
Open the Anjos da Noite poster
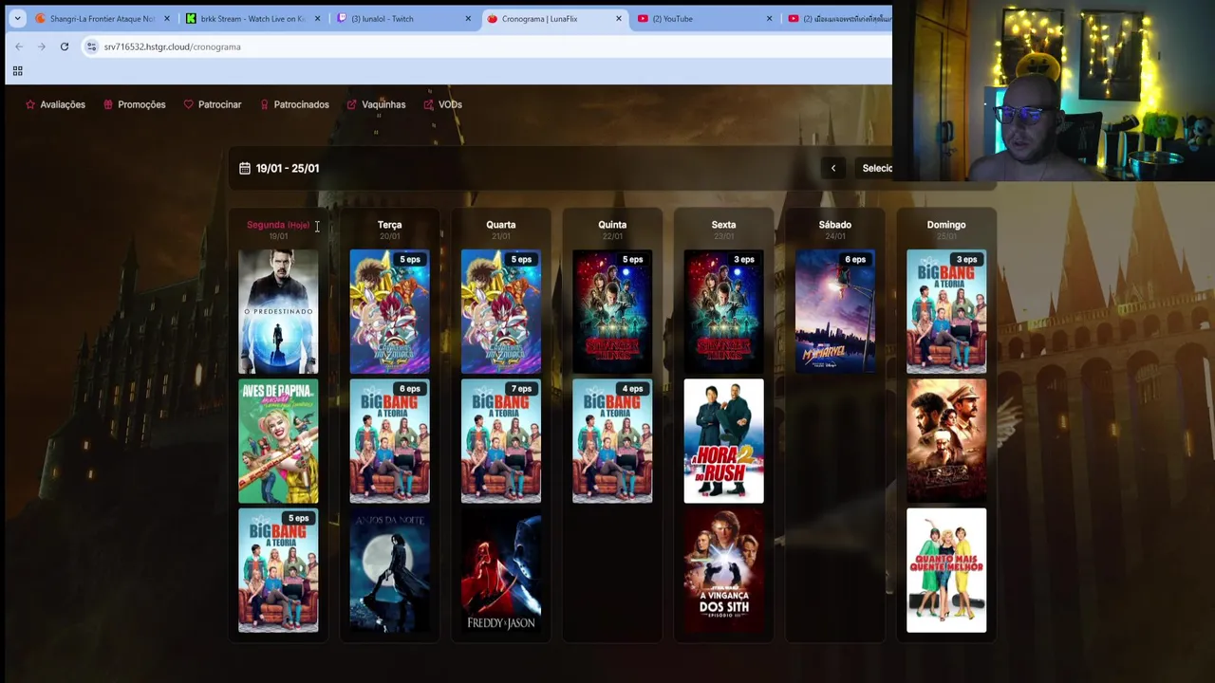389,570
